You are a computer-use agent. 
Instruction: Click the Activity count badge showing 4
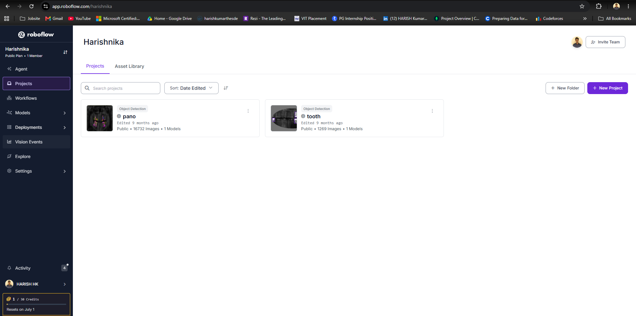click(64, 268)
